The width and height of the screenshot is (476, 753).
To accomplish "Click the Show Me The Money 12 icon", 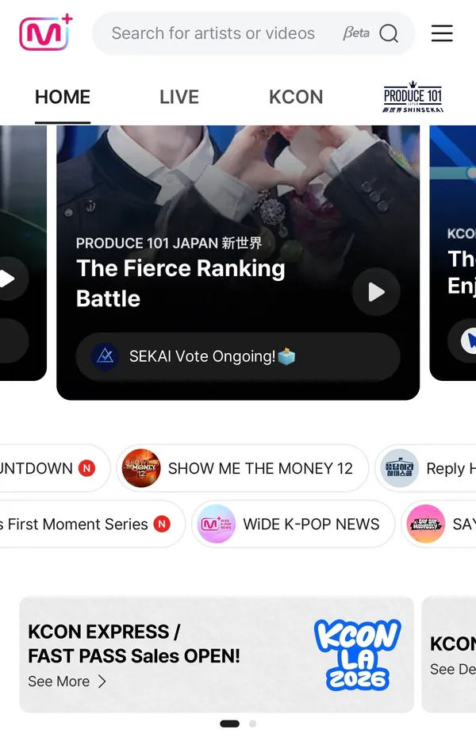I will tap(140, 468).
